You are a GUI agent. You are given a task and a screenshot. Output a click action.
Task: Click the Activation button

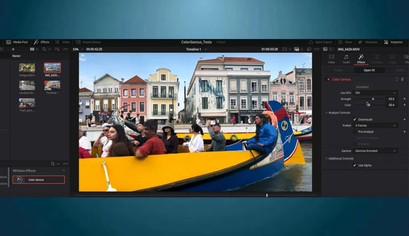[x=363, y=87]
